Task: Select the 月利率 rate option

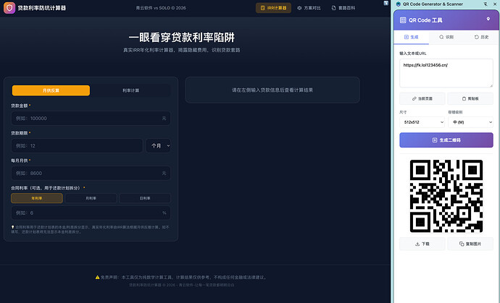Action: [x=91, y=198]
